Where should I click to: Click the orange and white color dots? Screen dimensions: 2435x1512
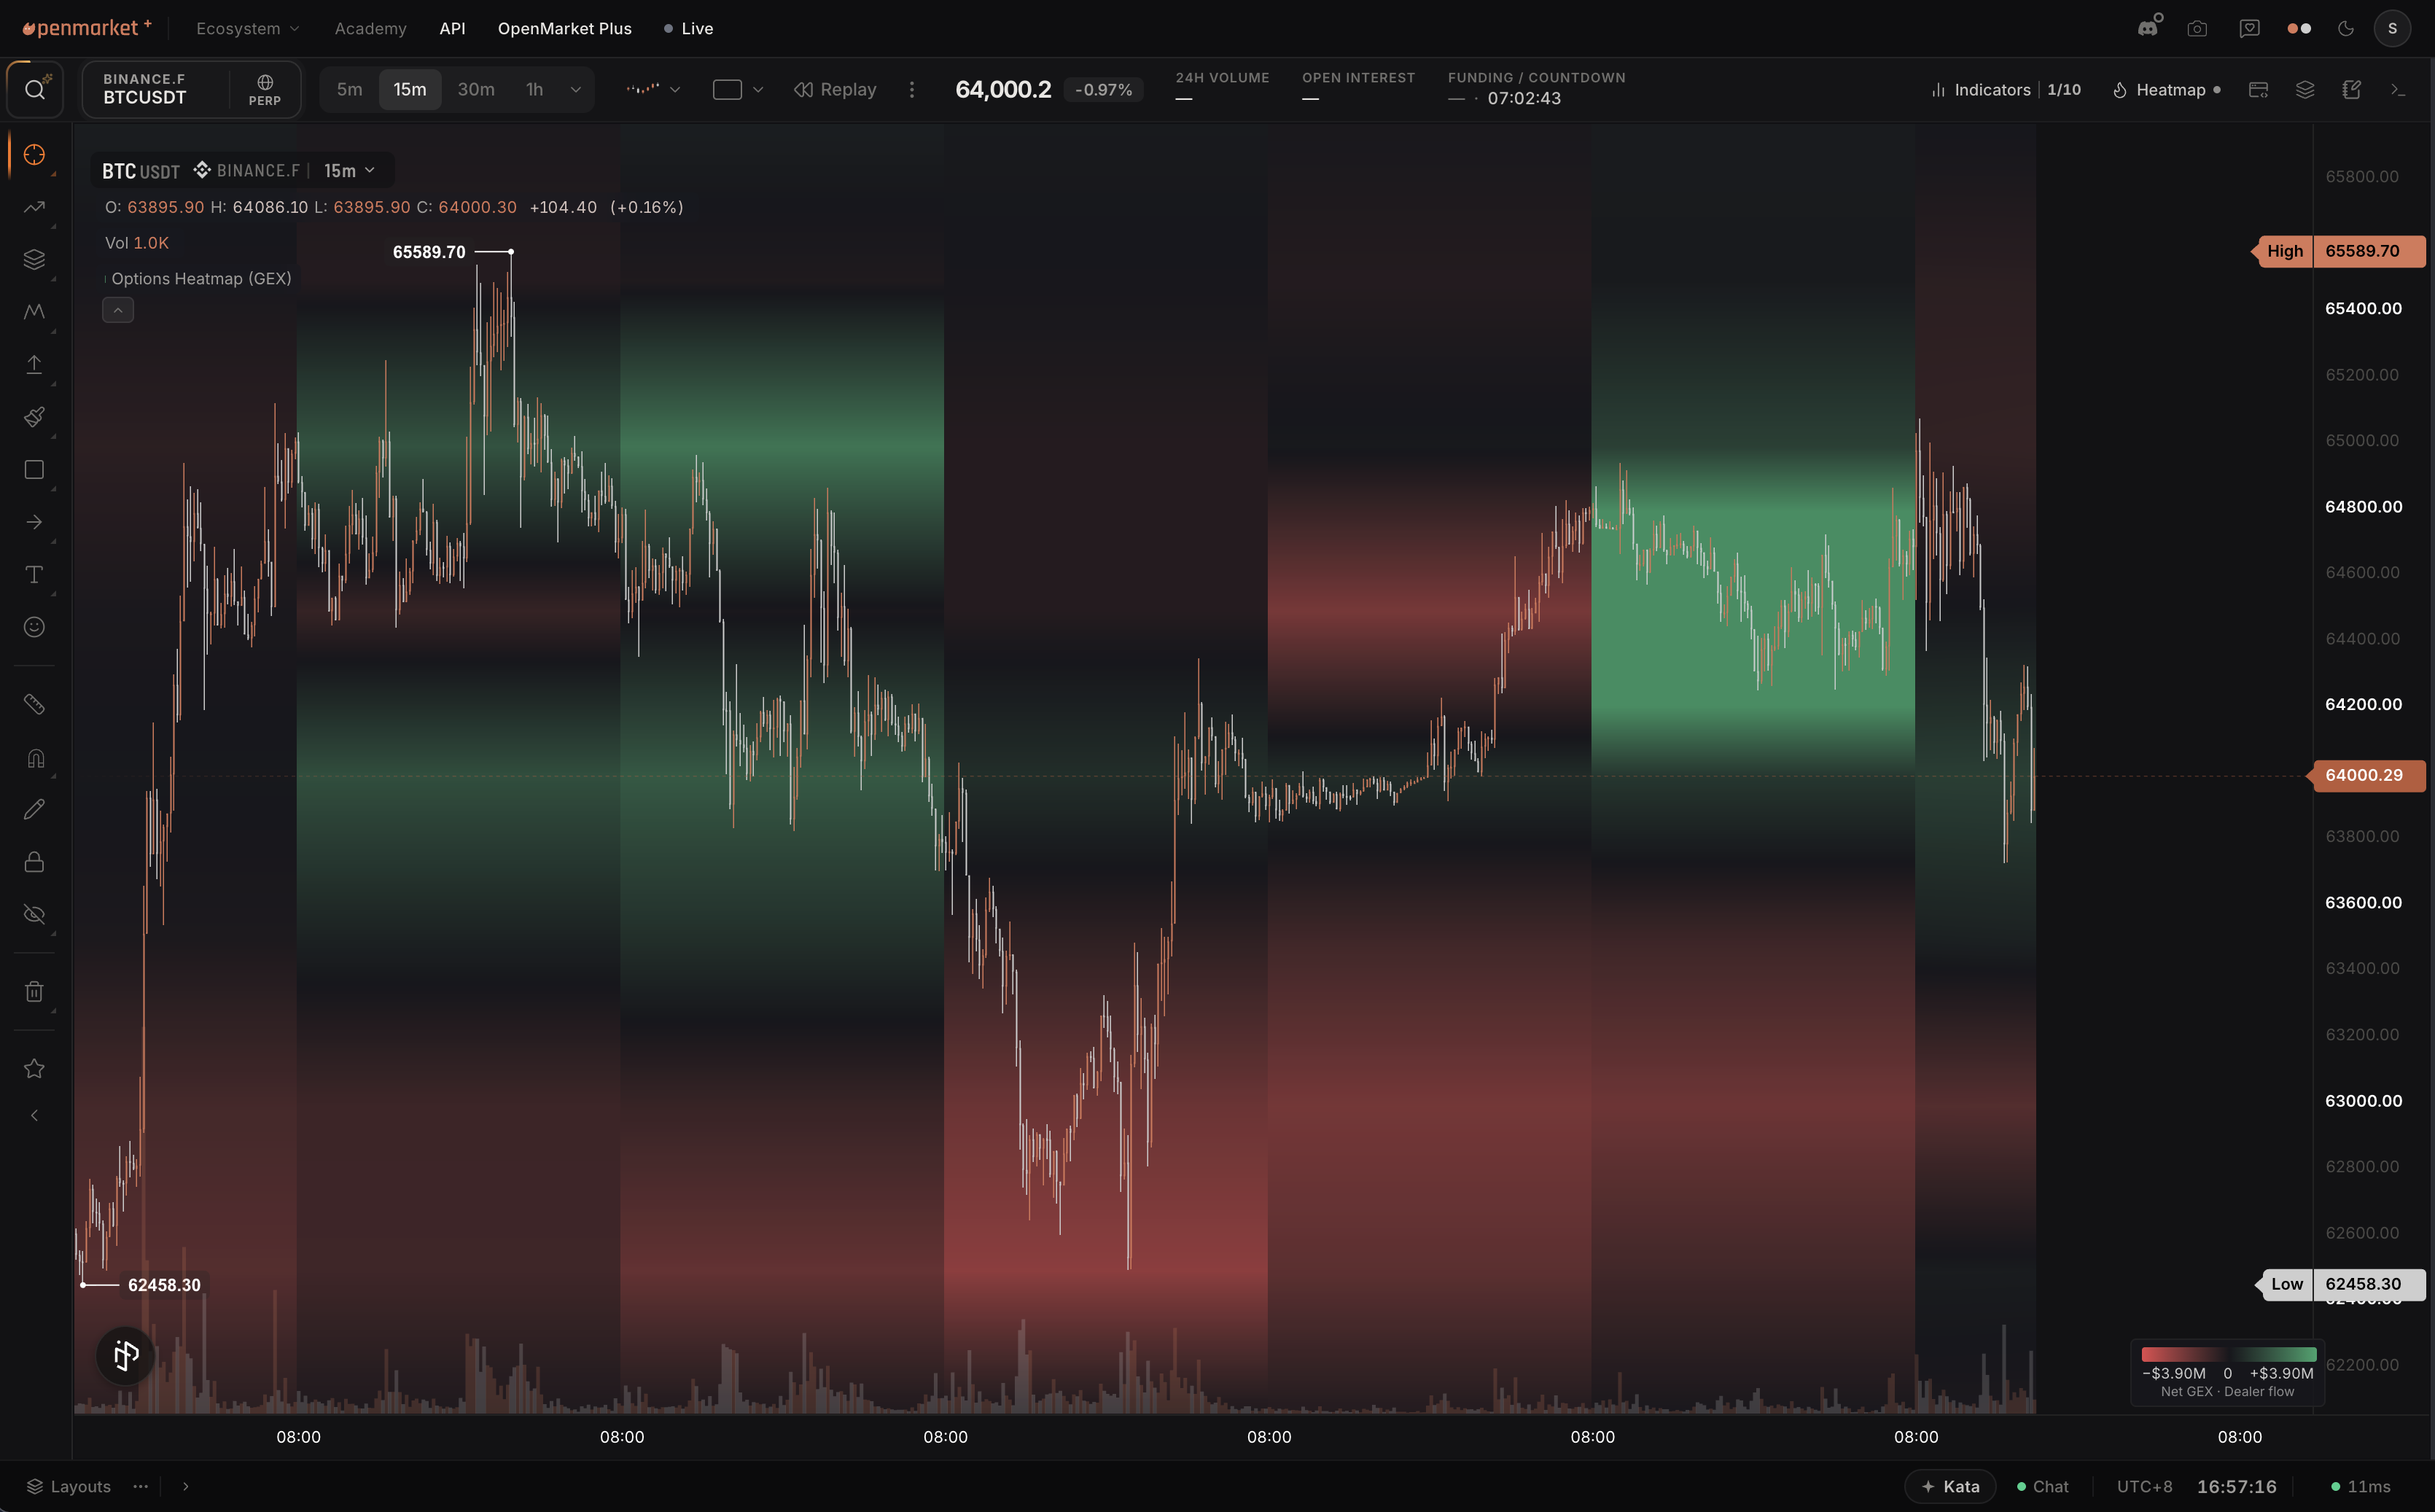2299,28
